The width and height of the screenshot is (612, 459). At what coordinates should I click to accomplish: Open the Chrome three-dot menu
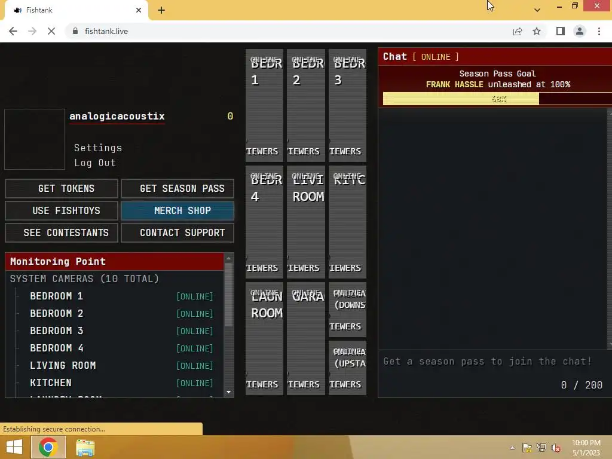[599, 31]
